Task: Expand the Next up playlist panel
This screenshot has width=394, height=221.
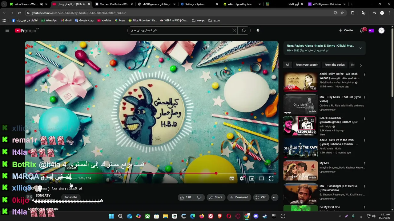Action: tap(360, 48)
